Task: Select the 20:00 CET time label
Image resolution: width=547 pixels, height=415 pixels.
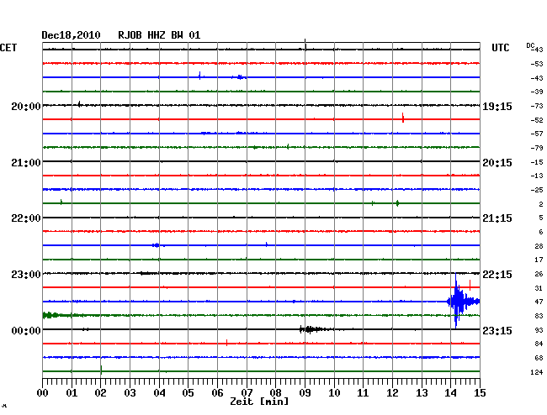Action: click(26, 107)
